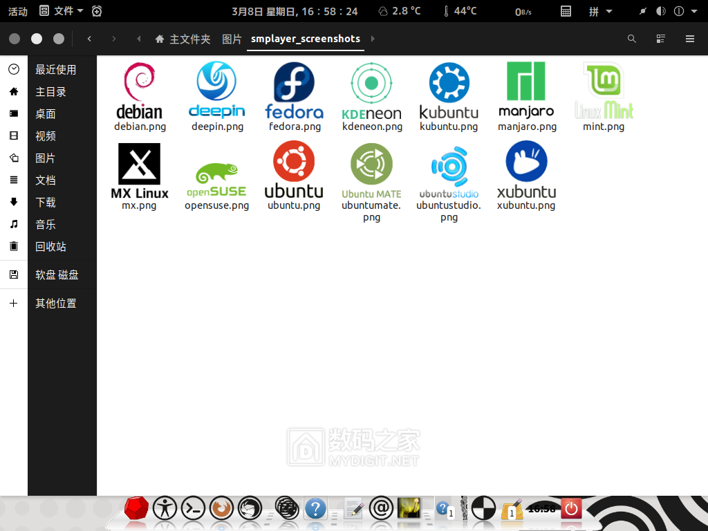Open the blue help dock icon
The height and width of the screenshot is (531, 708).
[x=315, y=508]
